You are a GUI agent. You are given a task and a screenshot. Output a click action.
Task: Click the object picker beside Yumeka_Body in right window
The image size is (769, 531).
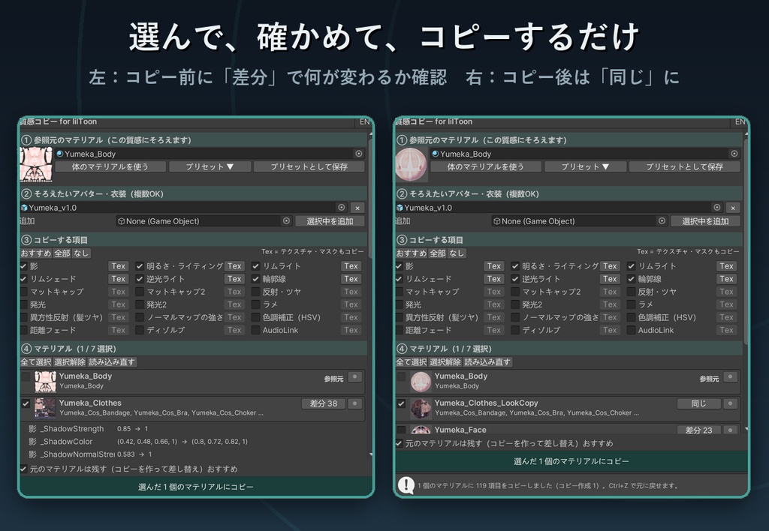(x=734, y=154)
